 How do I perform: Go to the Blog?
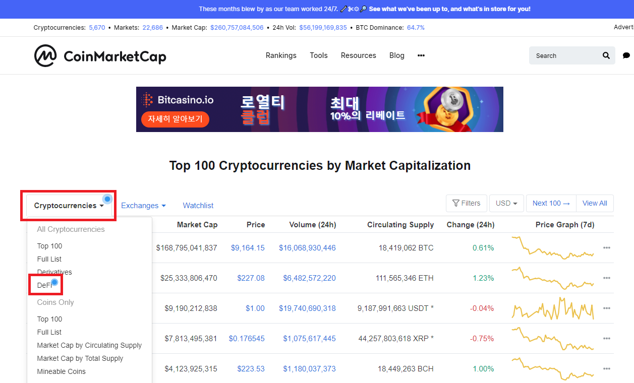point(397,55)
